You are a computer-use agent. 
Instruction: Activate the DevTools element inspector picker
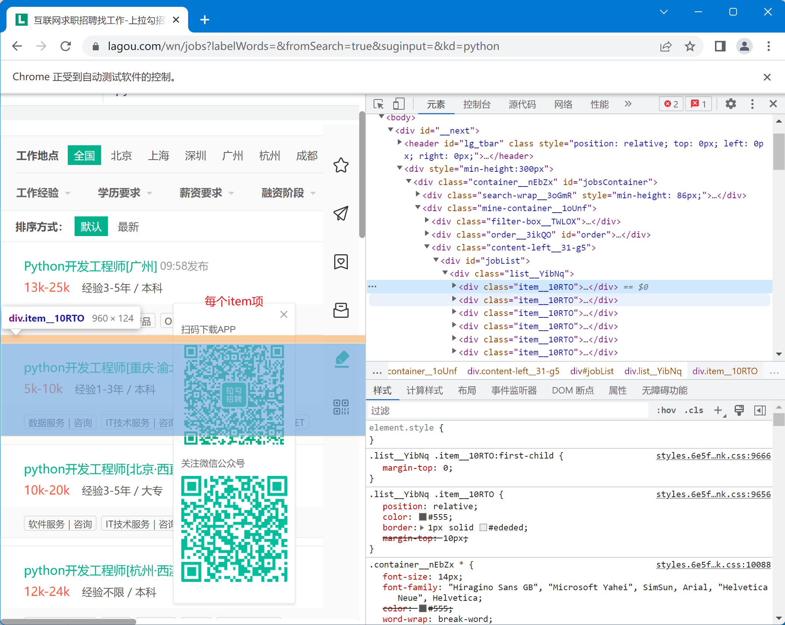pos(378,104)
